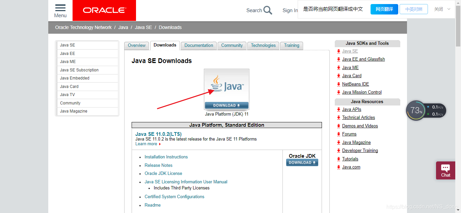Open the red Chat widget
The width and height of the screenshot is (461, 213).
[445, 171]
